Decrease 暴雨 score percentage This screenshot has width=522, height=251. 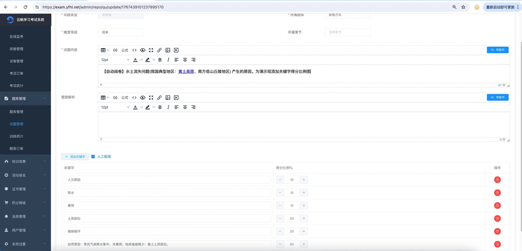click(x=280, y=206)
